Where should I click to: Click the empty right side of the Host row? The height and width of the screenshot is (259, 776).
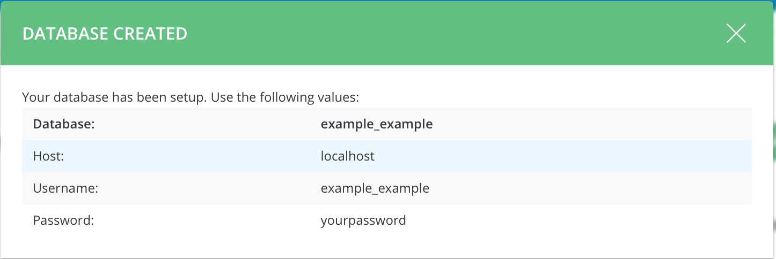tap(590, 156)
